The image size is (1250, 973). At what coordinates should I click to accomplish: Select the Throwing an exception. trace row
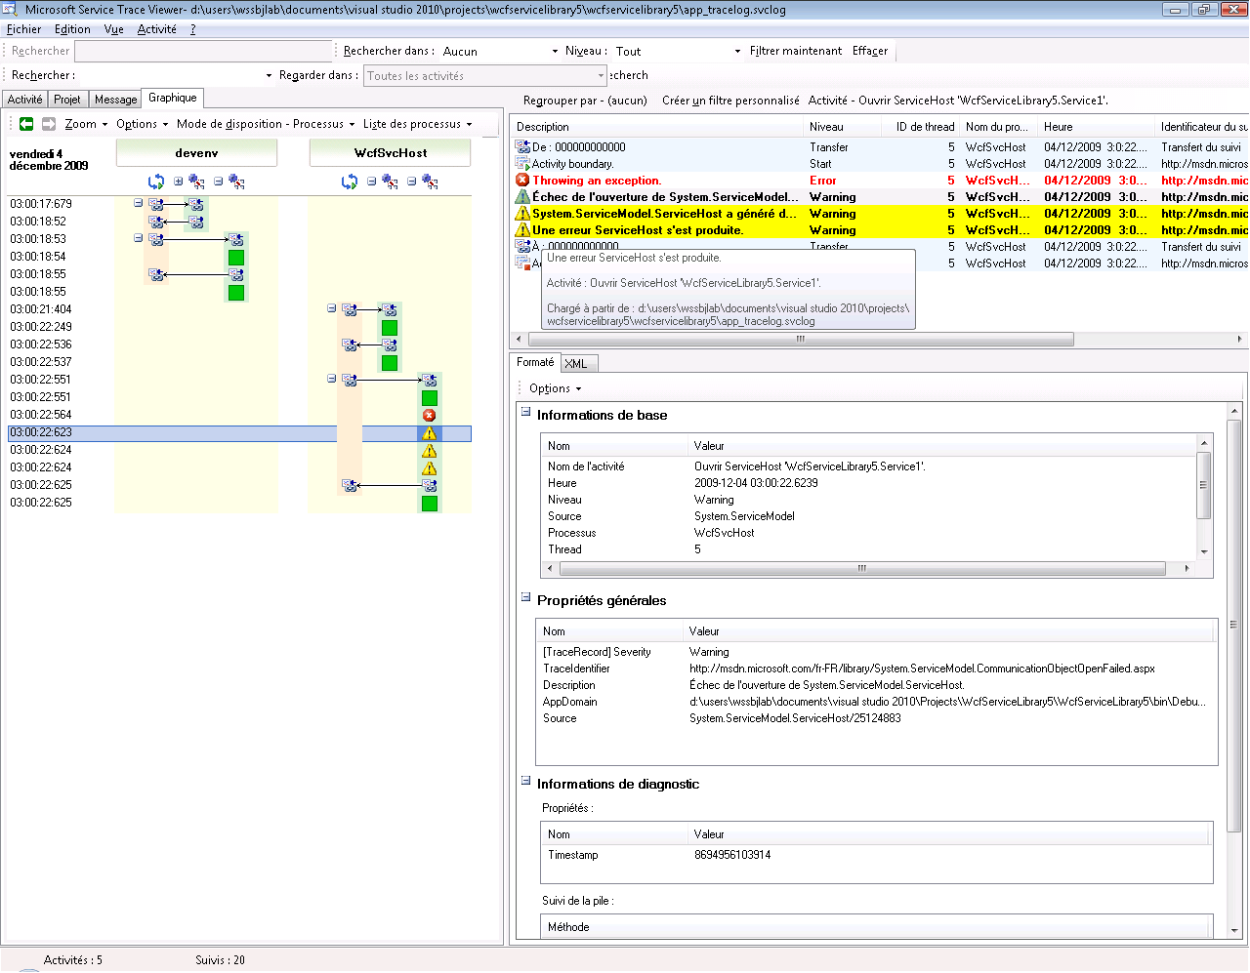tap(879, 180)
